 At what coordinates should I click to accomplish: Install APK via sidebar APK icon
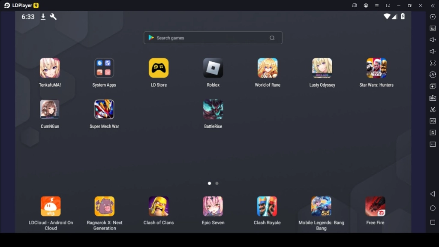click(x=433, y=98)
